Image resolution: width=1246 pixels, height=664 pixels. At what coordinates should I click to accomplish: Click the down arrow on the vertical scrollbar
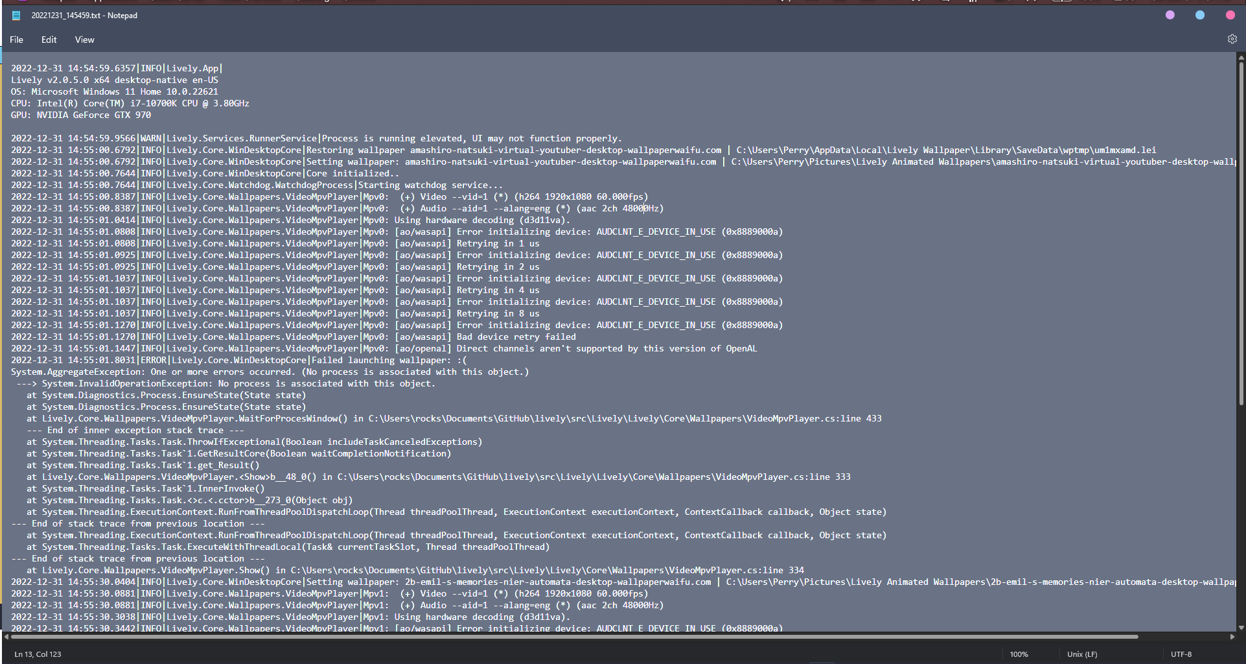(x=1241, y=628)
